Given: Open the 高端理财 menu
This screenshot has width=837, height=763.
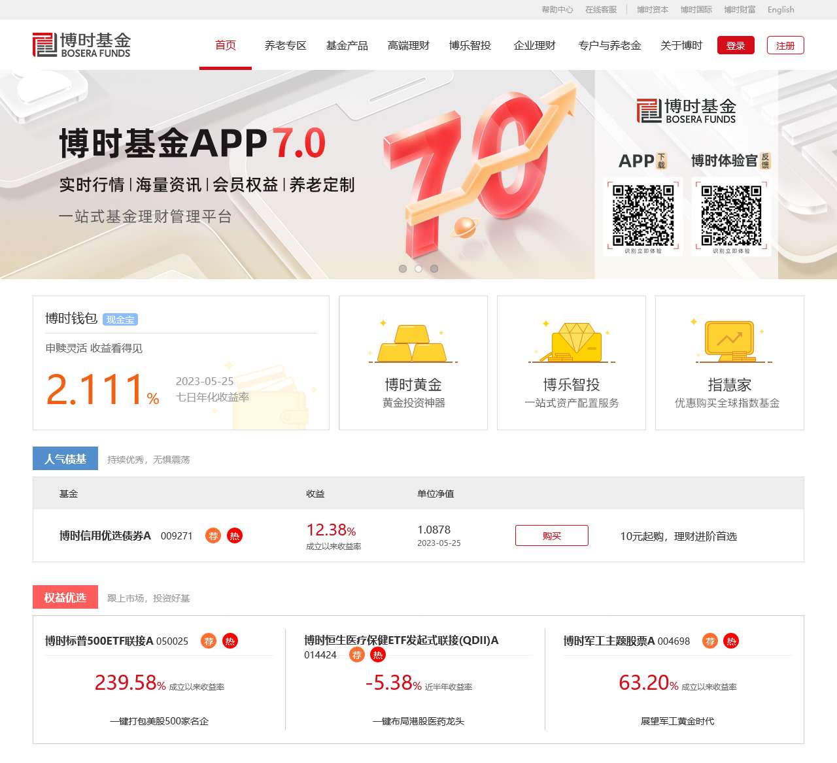Looking at the screenshot, I should [x=409, y=45].
